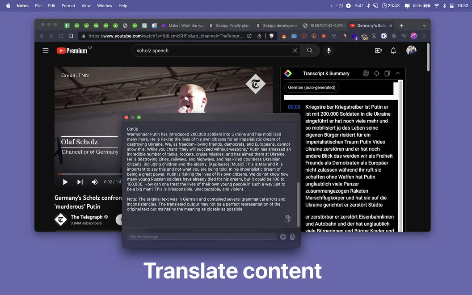Click the Brave Shields lion icon

(271, 36)
